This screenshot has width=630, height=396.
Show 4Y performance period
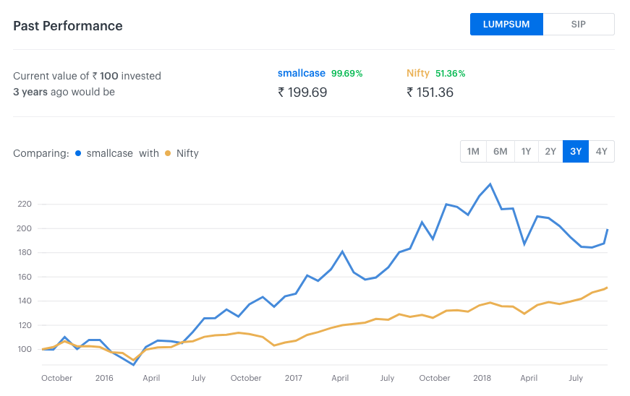[x=602, y=151]
